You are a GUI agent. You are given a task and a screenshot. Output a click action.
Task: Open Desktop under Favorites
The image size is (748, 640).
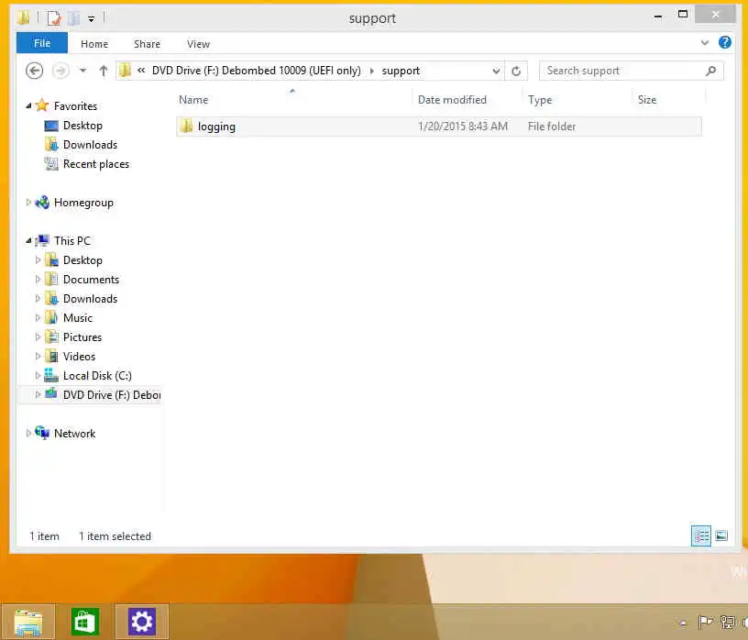coord(82,126)
